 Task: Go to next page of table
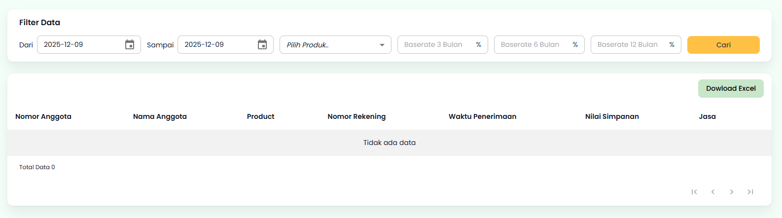pyautogui.click(x=732, y=192)
